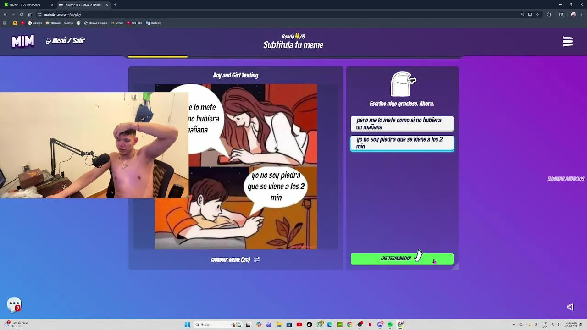The image size is (587, 330).
Task: Open Chrome three-dot menu
Action: coord(582,14)
